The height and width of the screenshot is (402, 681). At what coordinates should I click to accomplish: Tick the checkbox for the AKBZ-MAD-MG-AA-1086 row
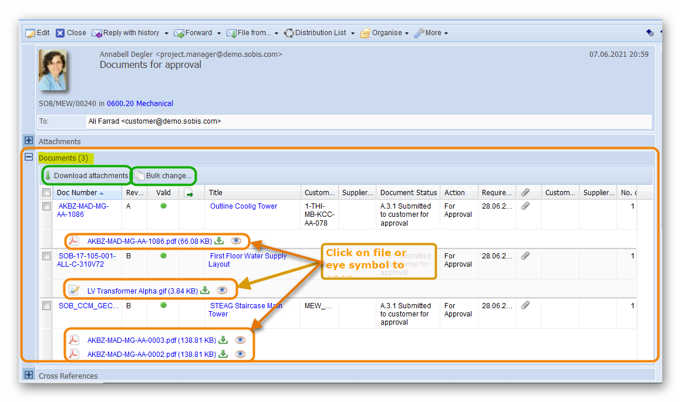coord(46,207)
